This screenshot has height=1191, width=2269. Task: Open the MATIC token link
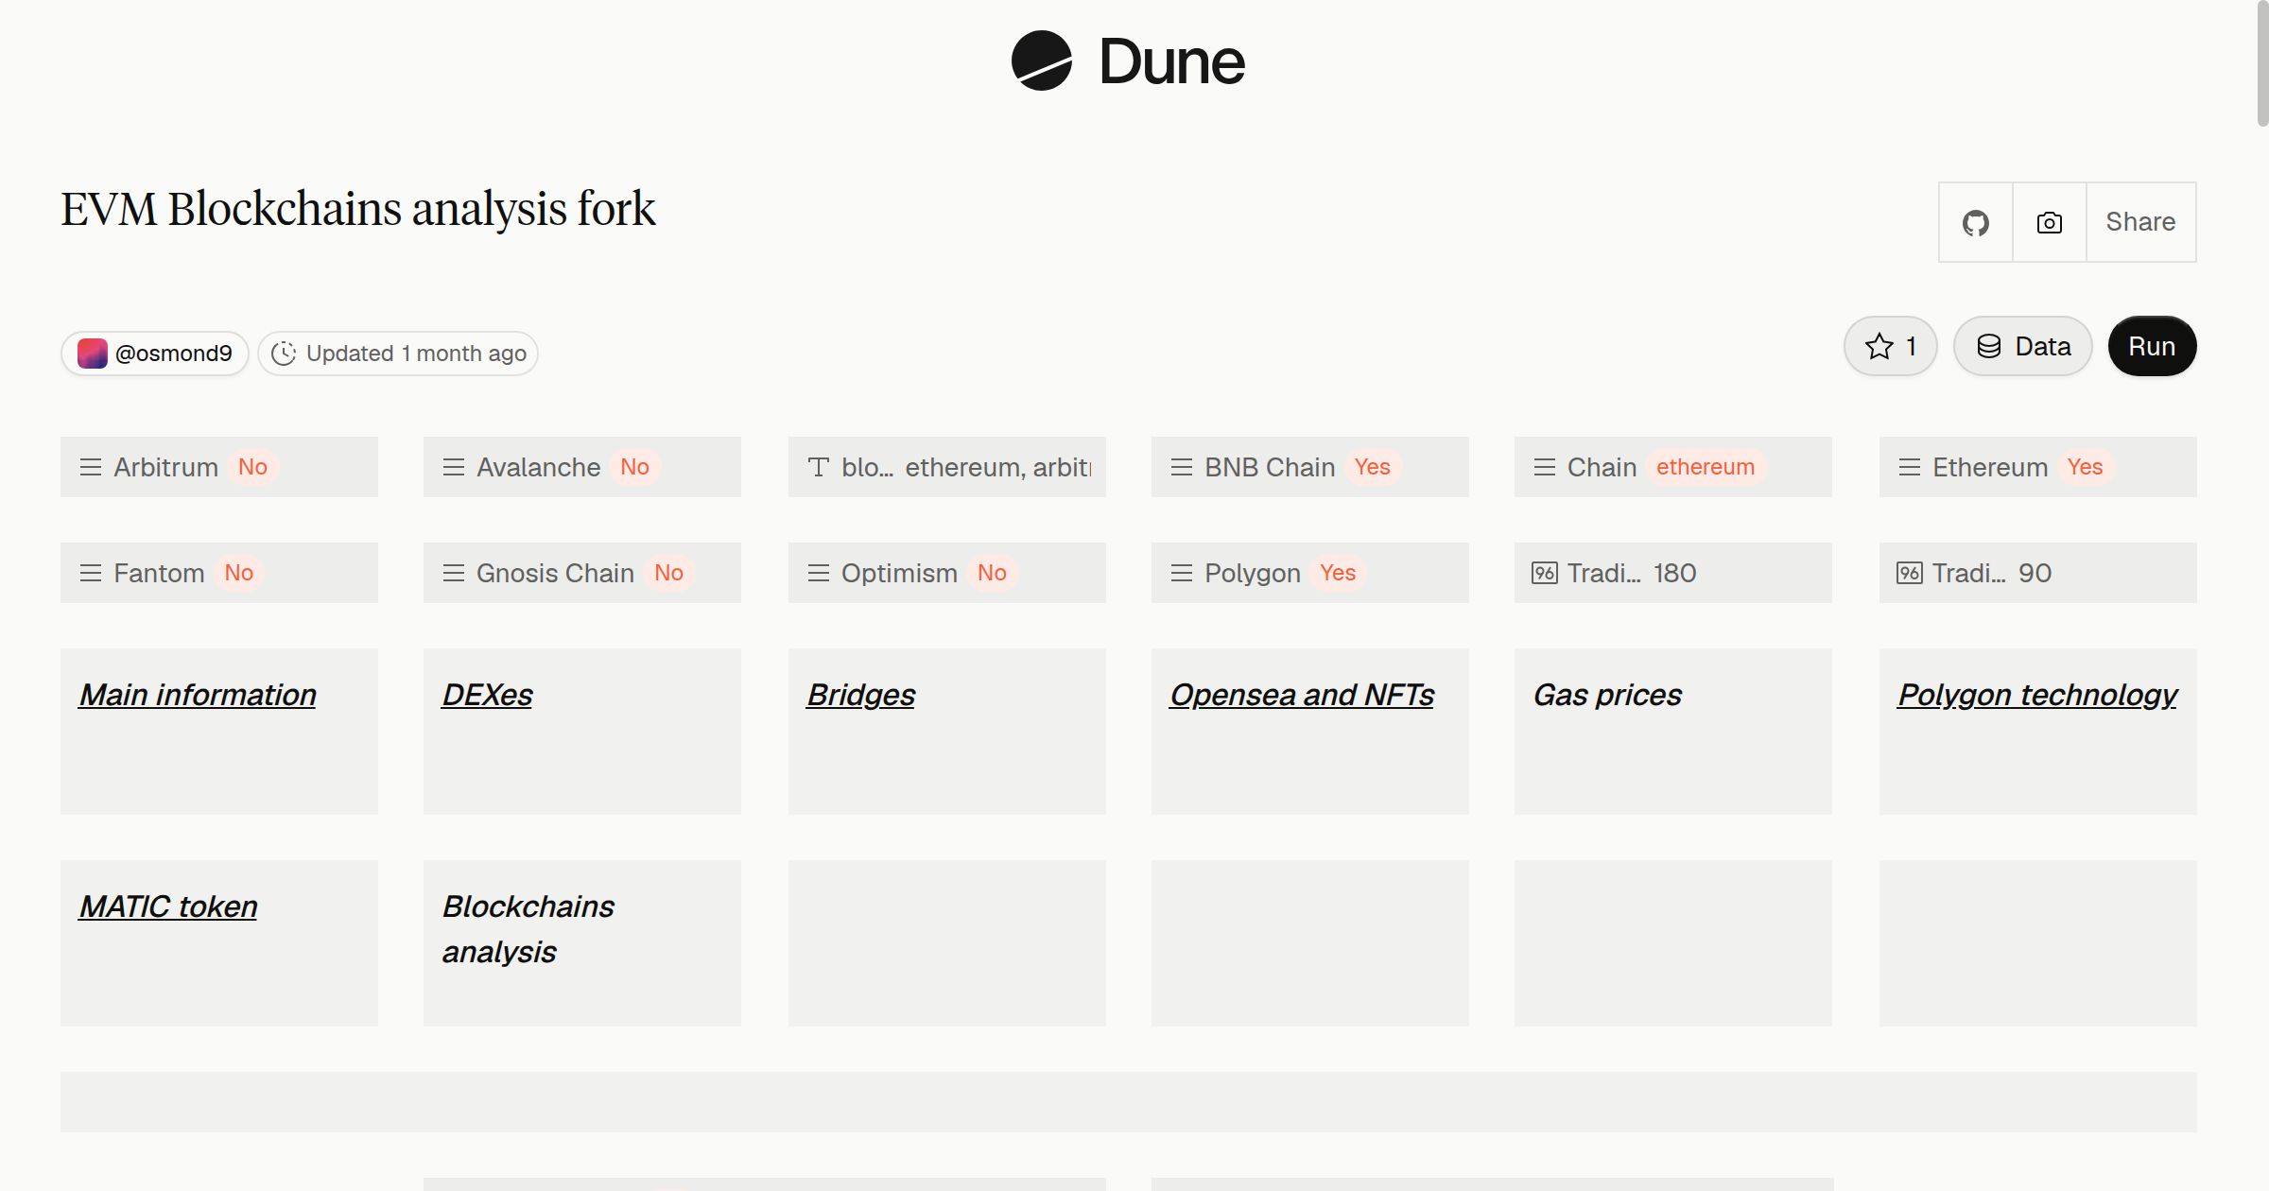168,906
